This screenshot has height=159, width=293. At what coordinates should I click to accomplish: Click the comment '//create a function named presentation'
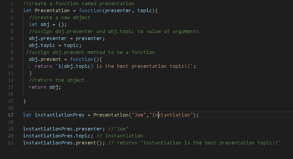click(79, 4)
